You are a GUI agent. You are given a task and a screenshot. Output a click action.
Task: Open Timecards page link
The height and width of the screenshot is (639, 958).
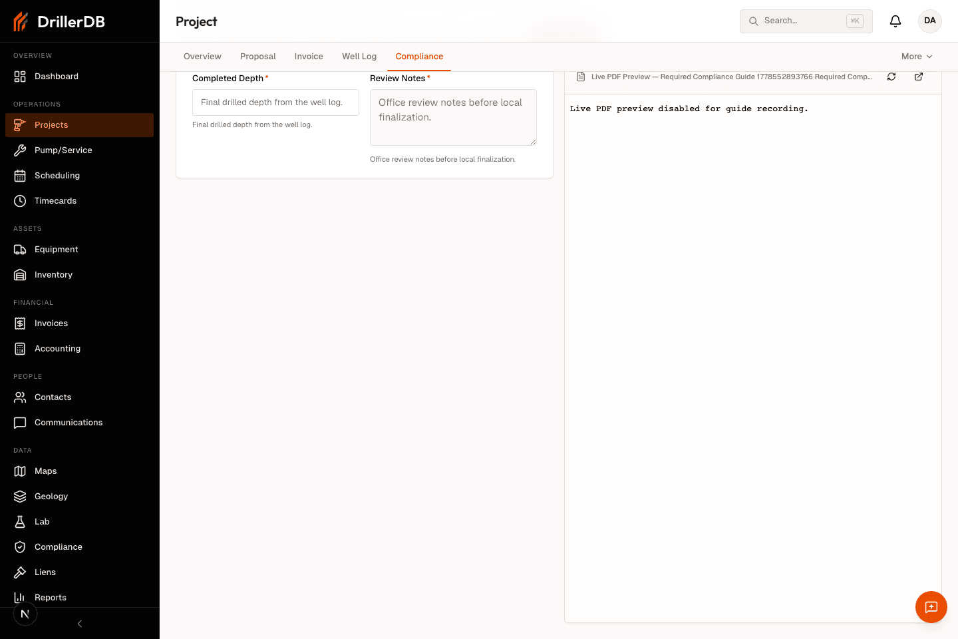coord(80,201)
